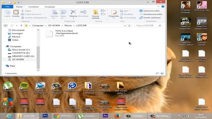This screenshot has height=119, width=212.
Task: Click Deseleziona tutto
Action: pyautogui.click(x=151, y=14)
